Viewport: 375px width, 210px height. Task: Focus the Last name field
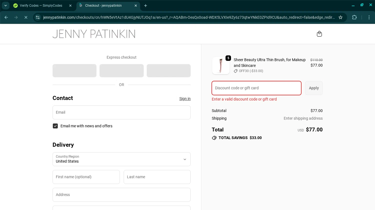157,177
